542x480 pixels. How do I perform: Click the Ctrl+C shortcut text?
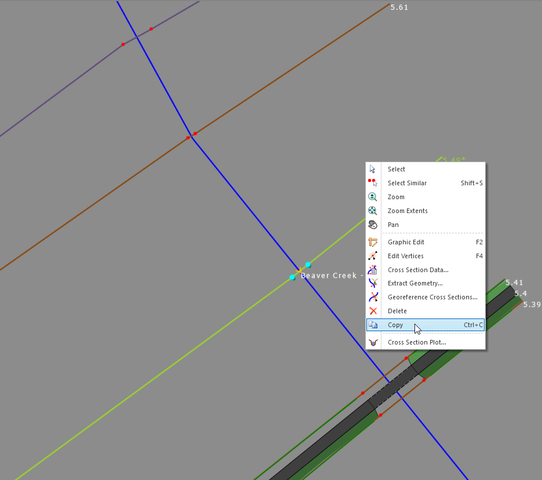473,325
